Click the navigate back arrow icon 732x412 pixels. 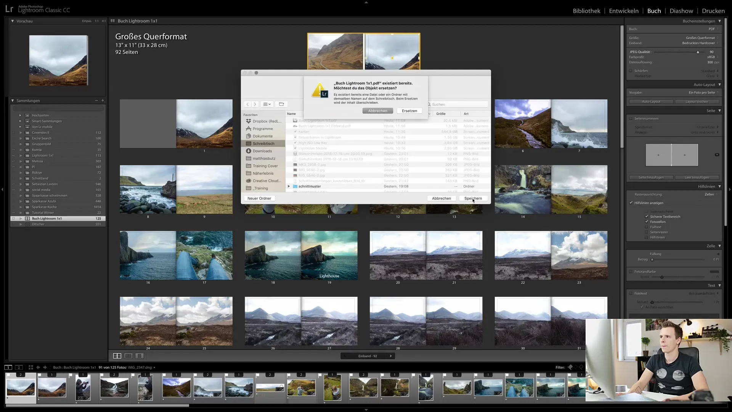click(x=248, y=105)
